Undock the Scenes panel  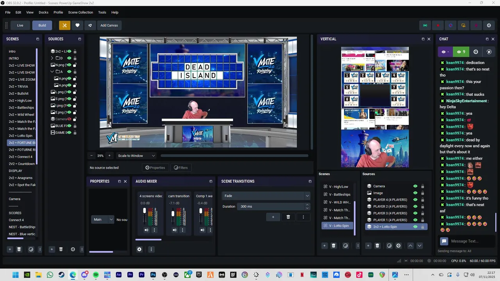pyautogui.click(x=37, y=39)
